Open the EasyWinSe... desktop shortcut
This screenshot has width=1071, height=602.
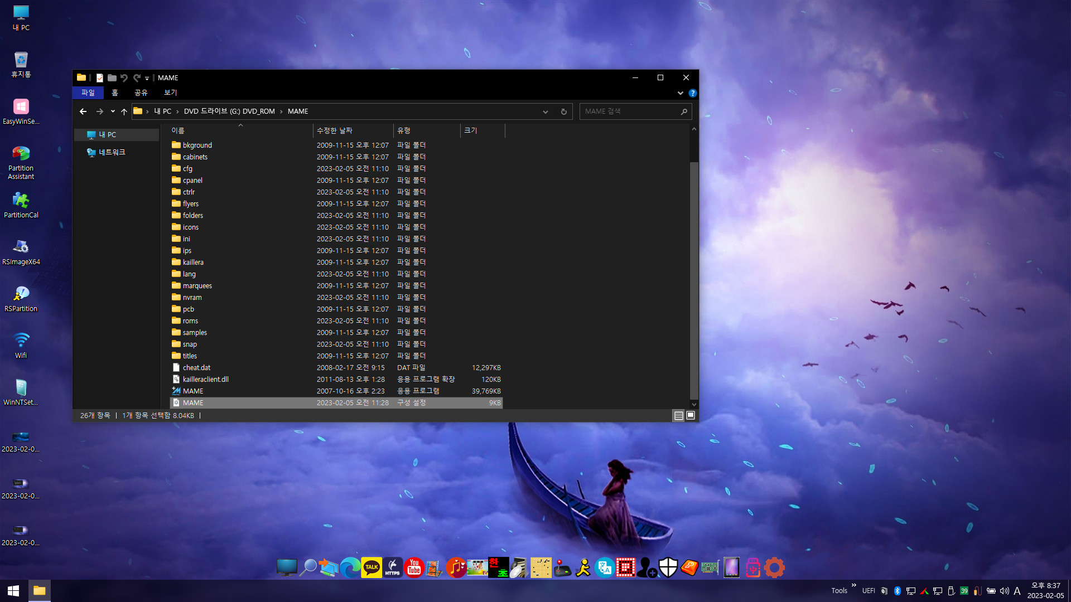(21, 111)
